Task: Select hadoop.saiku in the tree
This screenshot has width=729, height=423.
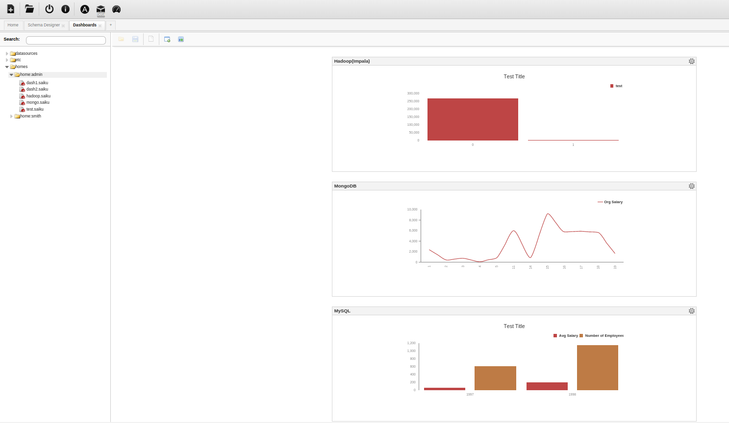Action: [x=38, y=96]
